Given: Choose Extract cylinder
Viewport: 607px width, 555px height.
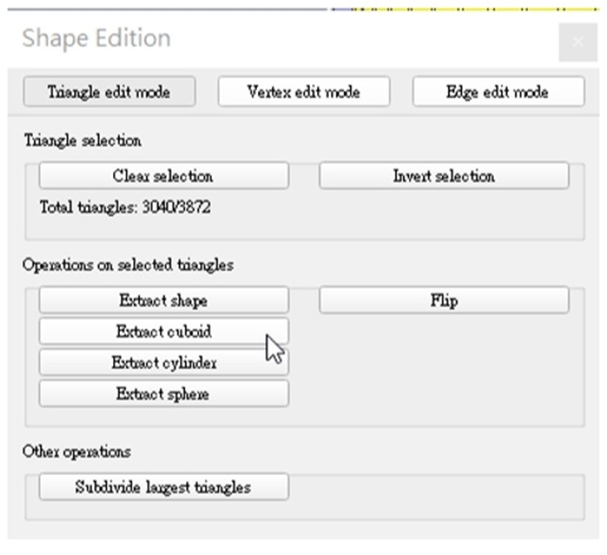Looking at the screenshot, I should click(163, 362).
